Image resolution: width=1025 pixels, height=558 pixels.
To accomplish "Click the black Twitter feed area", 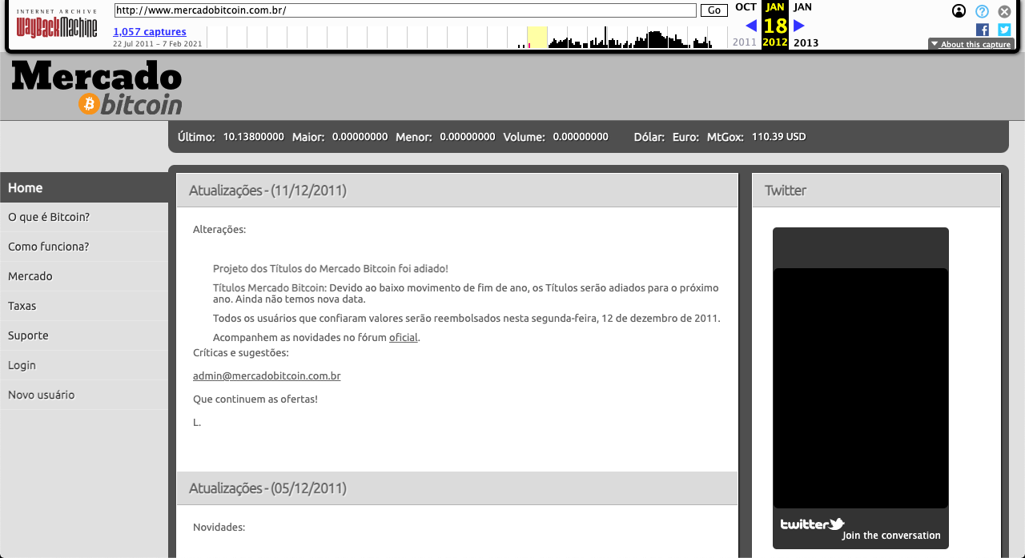I will (x=861, y=388).
